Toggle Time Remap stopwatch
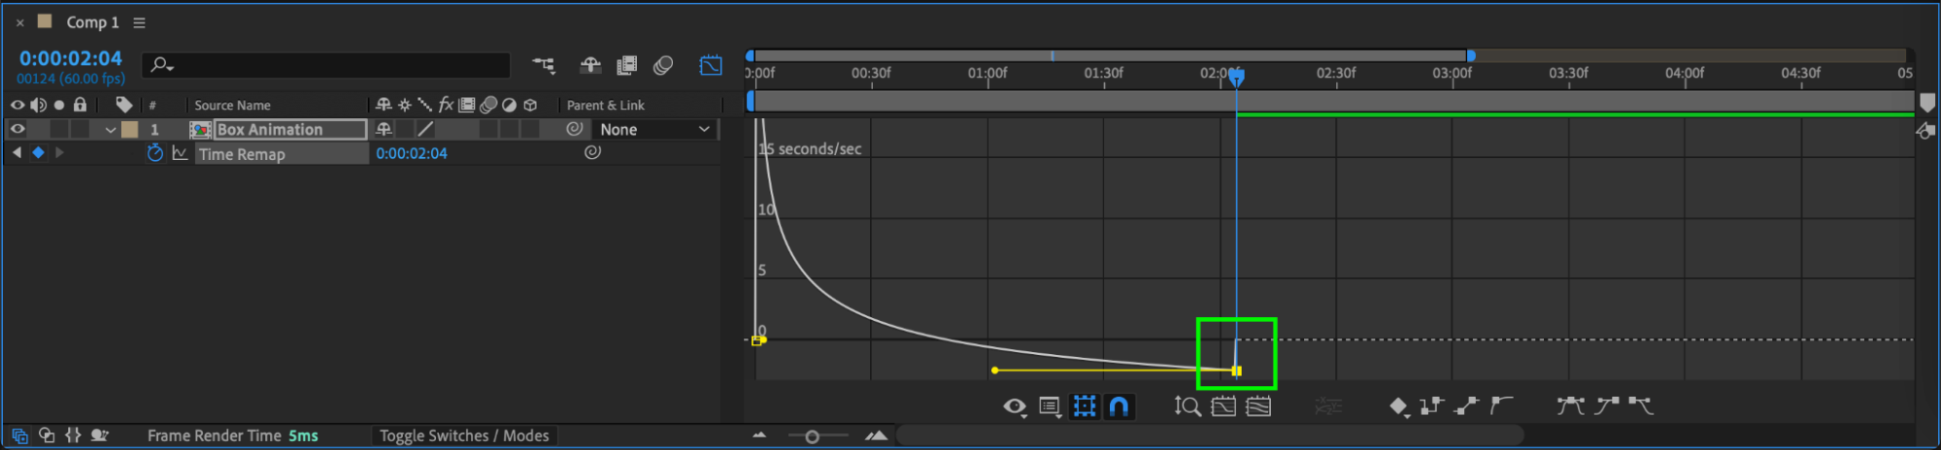 (x=154, y=153)
